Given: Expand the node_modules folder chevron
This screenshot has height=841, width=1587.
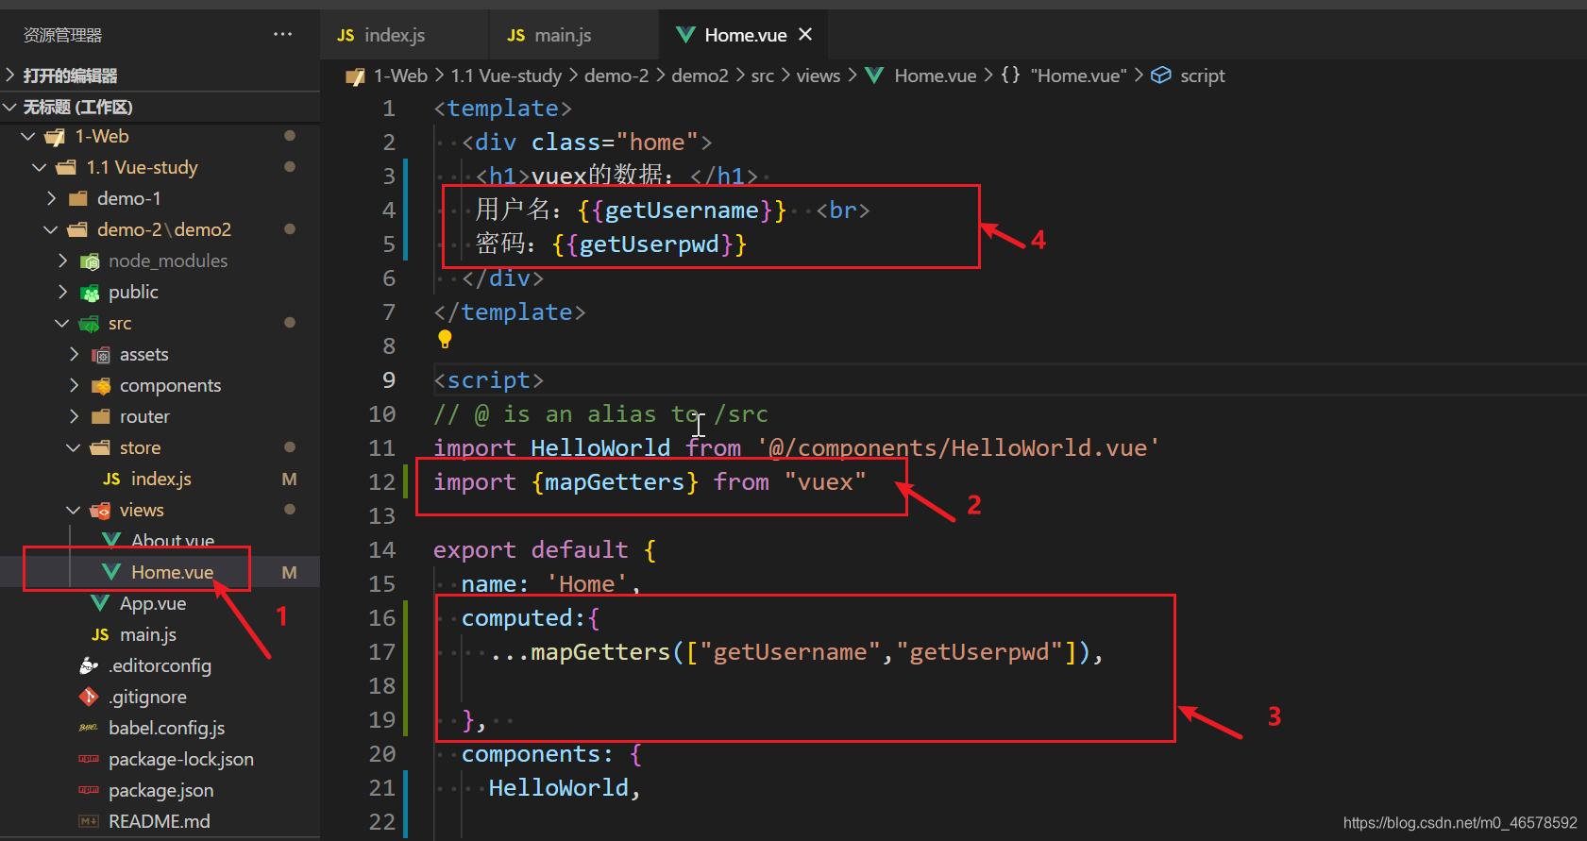Looking at the screenshot, I should (63, 261).
